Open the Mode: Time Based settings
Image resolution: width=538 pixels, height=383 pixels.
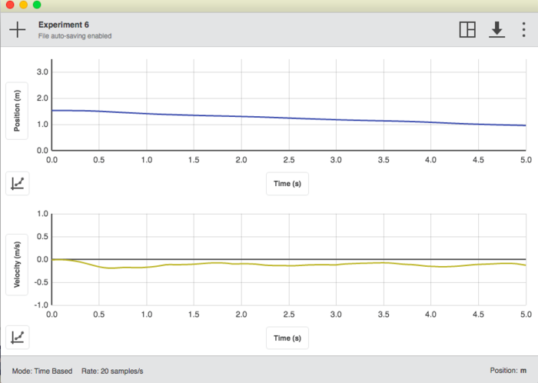(42, 371)
